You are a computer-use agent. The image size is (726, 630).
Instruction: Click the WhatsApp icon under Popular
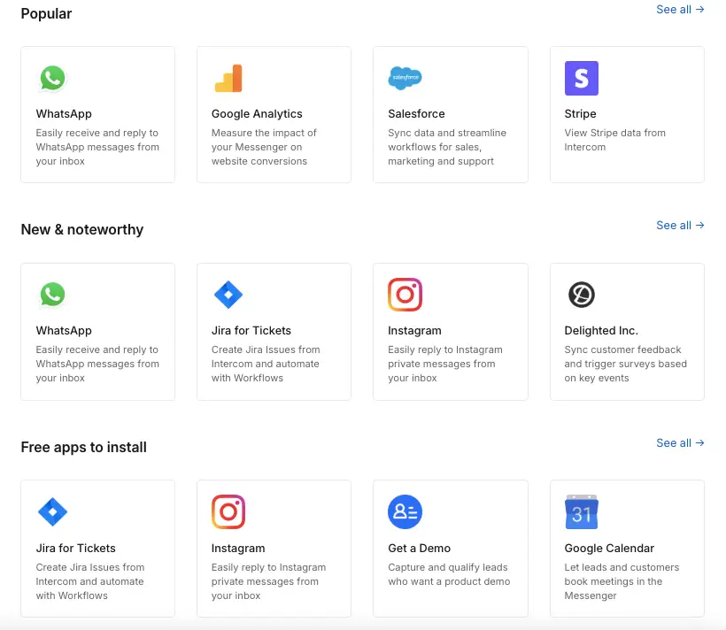pos(52,78)
